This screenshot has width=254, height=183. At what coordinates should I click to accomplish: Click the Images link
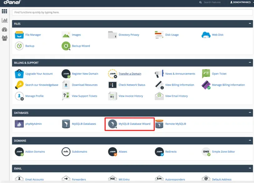tap(76, 35)
